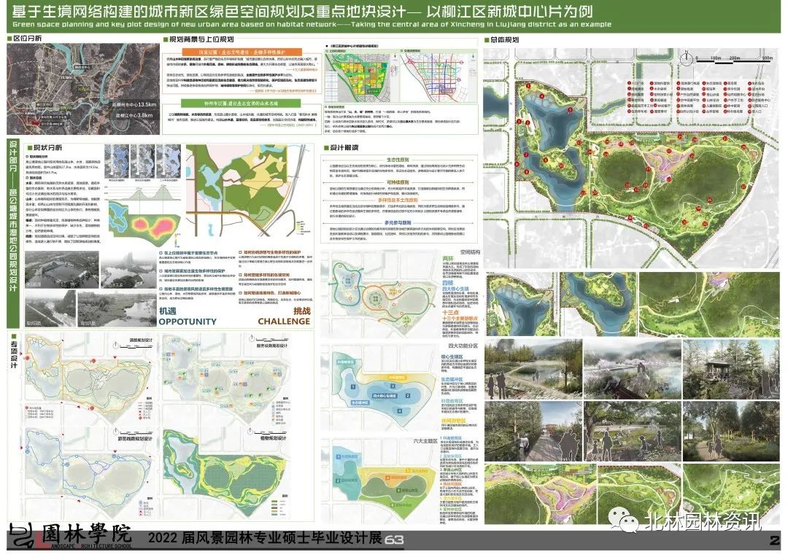Click the 園林學院 school logo in the footer

click(70, 537)
